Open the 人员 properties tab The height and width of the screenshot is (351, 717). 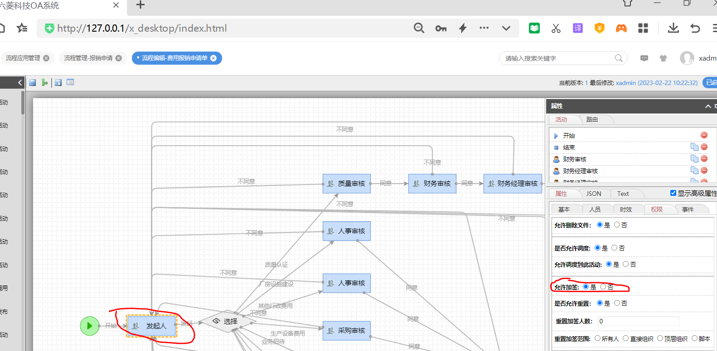[x=595, y=209]
